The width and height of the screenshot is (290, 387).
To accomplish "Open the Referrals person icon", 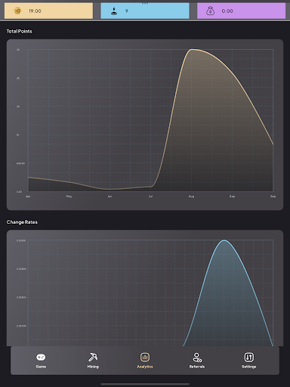I will tap(197, 357).
